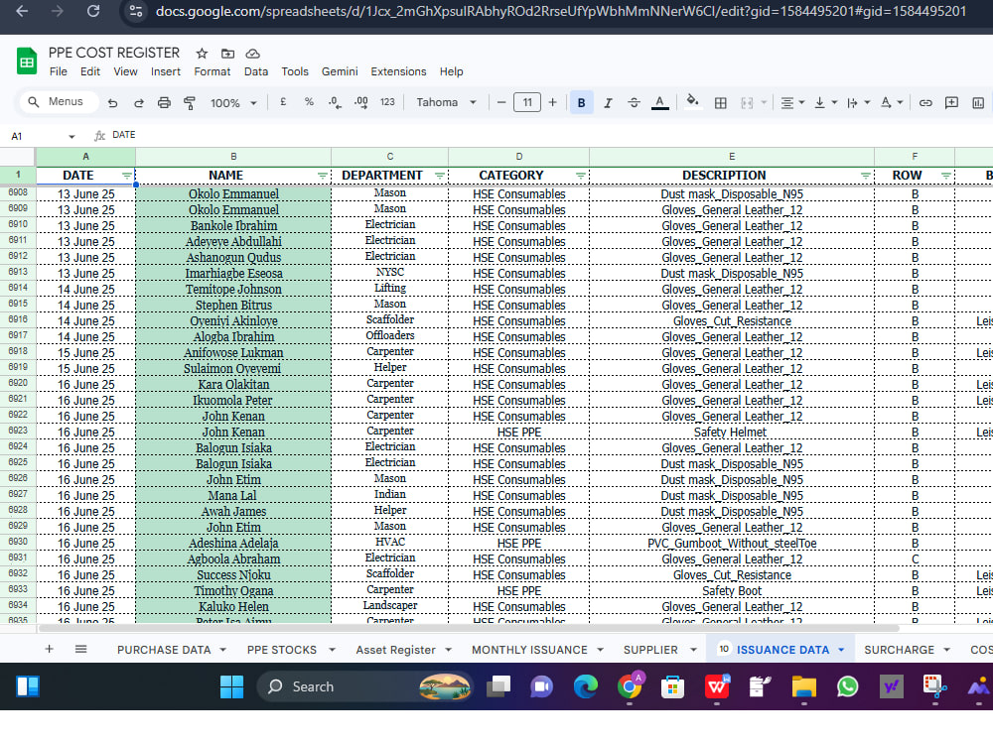Open the Google Sheets home icon

27,62
